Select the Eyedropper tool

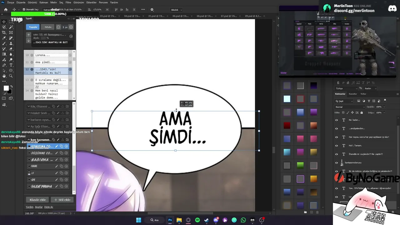(x=4, y=38)
